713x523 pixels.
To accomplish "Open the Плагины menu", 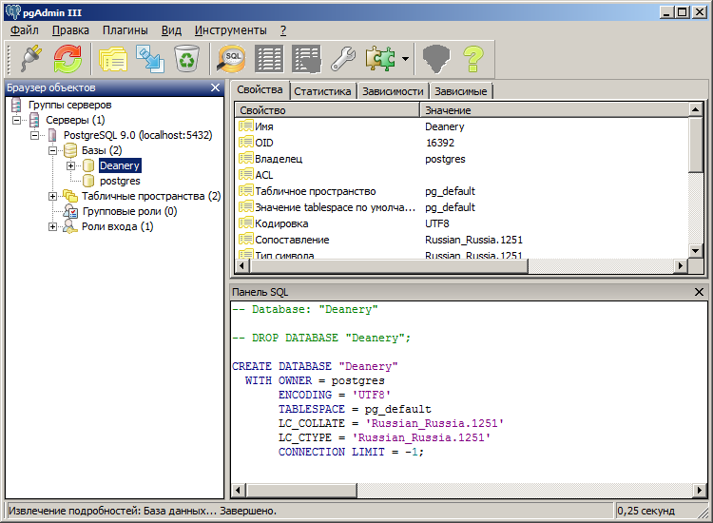I will [125, 30].
